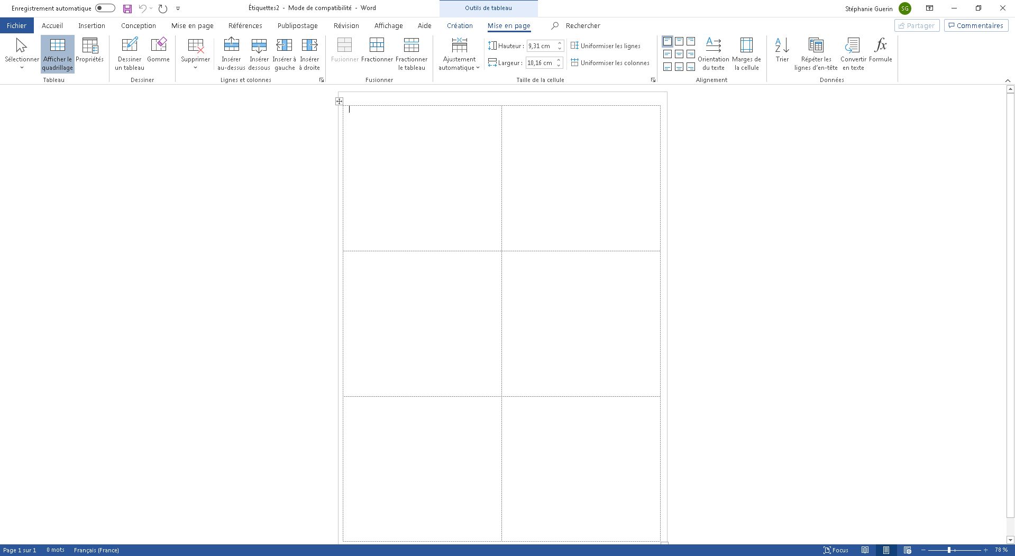Toggle the Enregistrement automatique switch
The height and width of the screenshot is (556, 1015).
point(105,8)
